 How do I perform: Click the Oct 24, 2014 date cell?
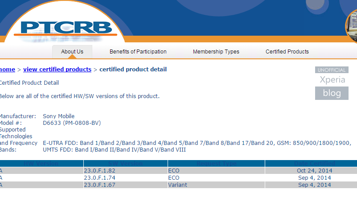314,170
